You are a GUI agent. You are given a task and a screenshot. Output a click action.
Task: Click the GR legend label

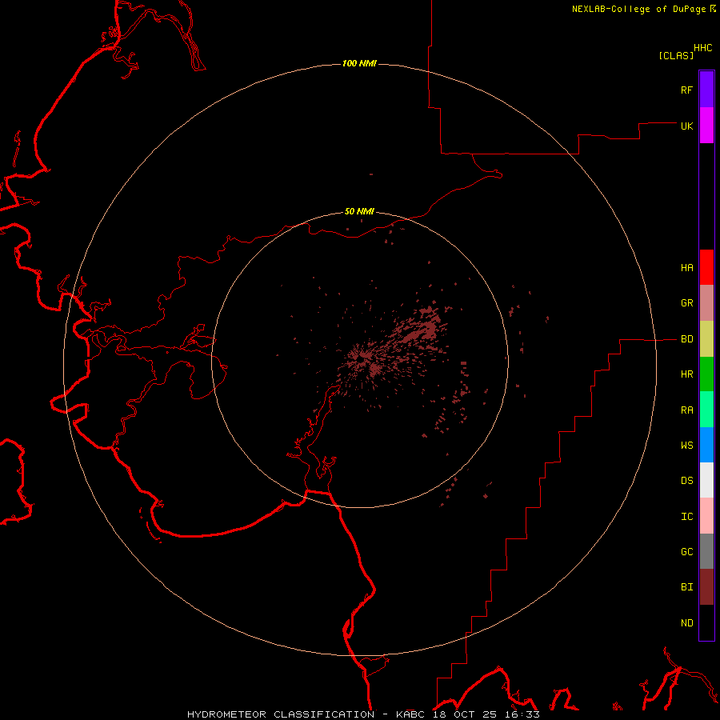(x=686, y=303)
